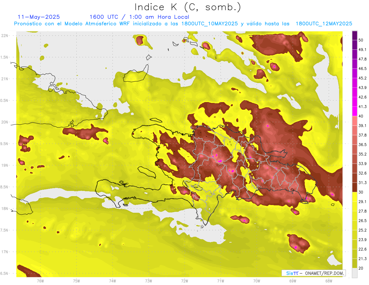This screenshot has width=369, height=285.
Task: Click the colorbar value '46.5'
Action: 363,69
